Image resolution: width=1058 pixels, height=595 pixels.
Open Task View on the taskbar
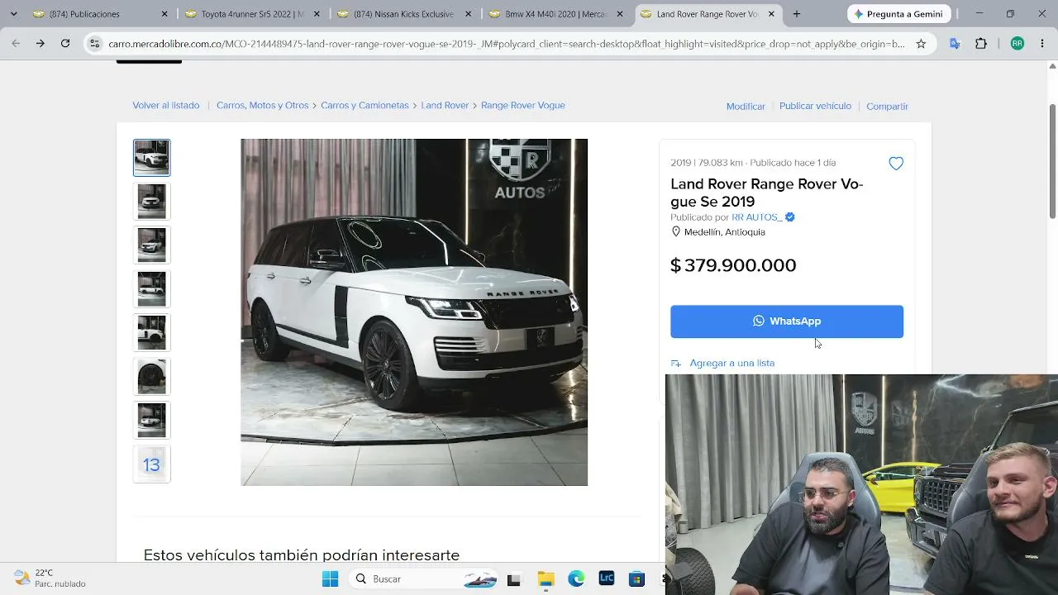point(513,579)
